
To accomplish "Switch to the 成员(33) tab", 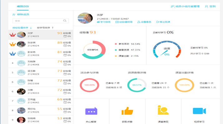I will 23,6.
